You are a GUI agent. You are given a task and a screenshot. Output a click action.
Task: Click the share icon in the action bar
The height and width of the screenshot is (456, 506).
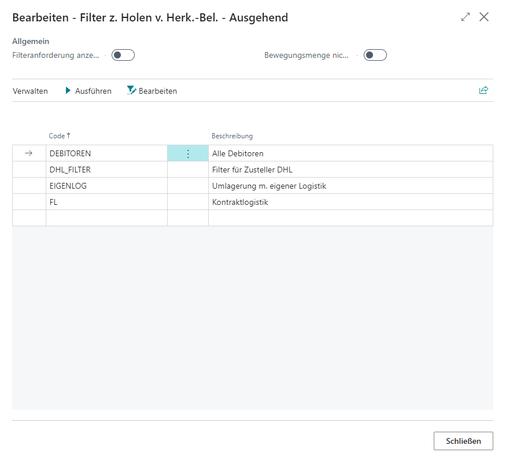point(483,90)
